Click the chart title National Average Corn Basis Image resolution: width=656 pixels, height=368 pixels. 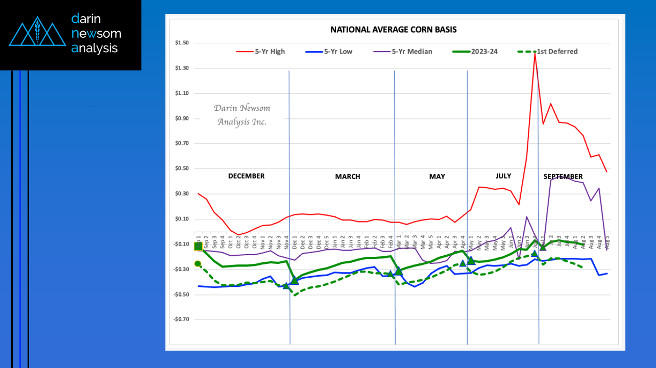click(x=393, y=30)
